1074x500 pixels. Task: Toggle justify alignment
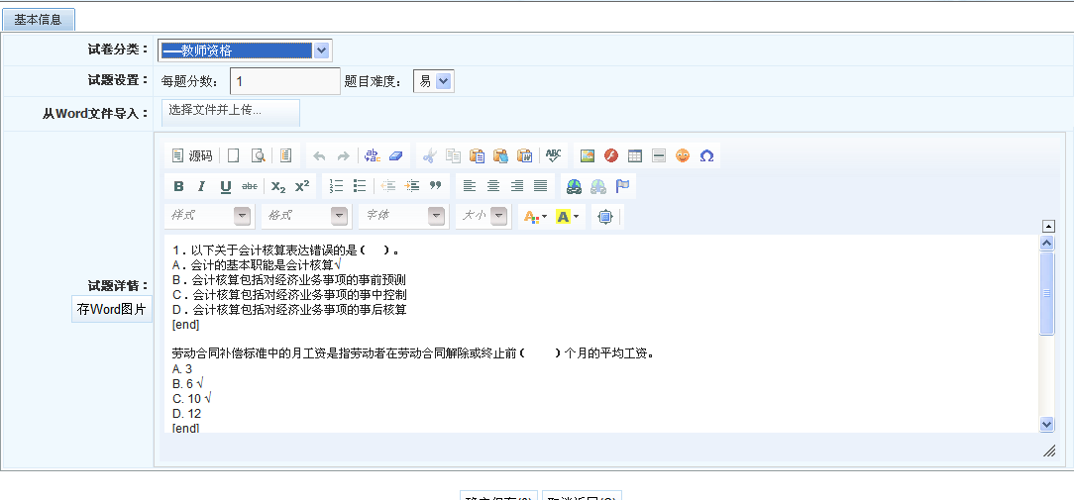(x=540, y=186)
